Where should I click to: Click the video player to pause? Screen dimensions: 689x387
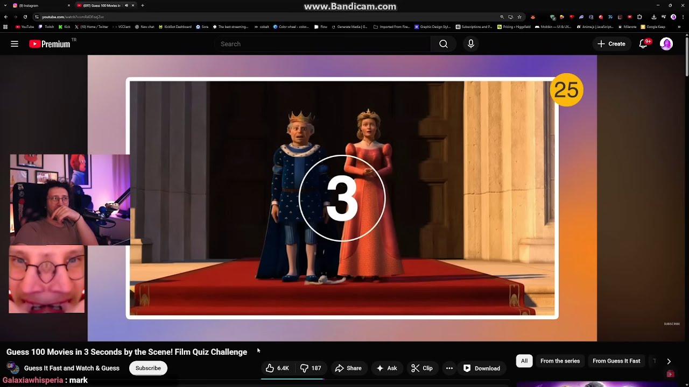tap(342, 198)
